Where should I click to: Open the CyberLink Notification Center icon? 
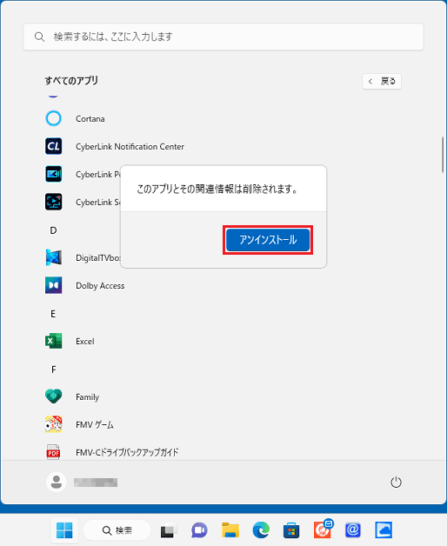point(54,146)
